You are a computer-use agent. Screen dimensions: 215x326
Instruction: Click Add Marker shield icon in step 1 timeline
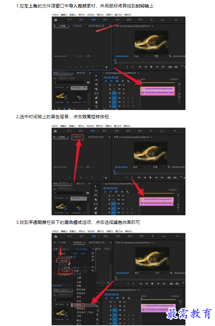(x=122, y=81)
